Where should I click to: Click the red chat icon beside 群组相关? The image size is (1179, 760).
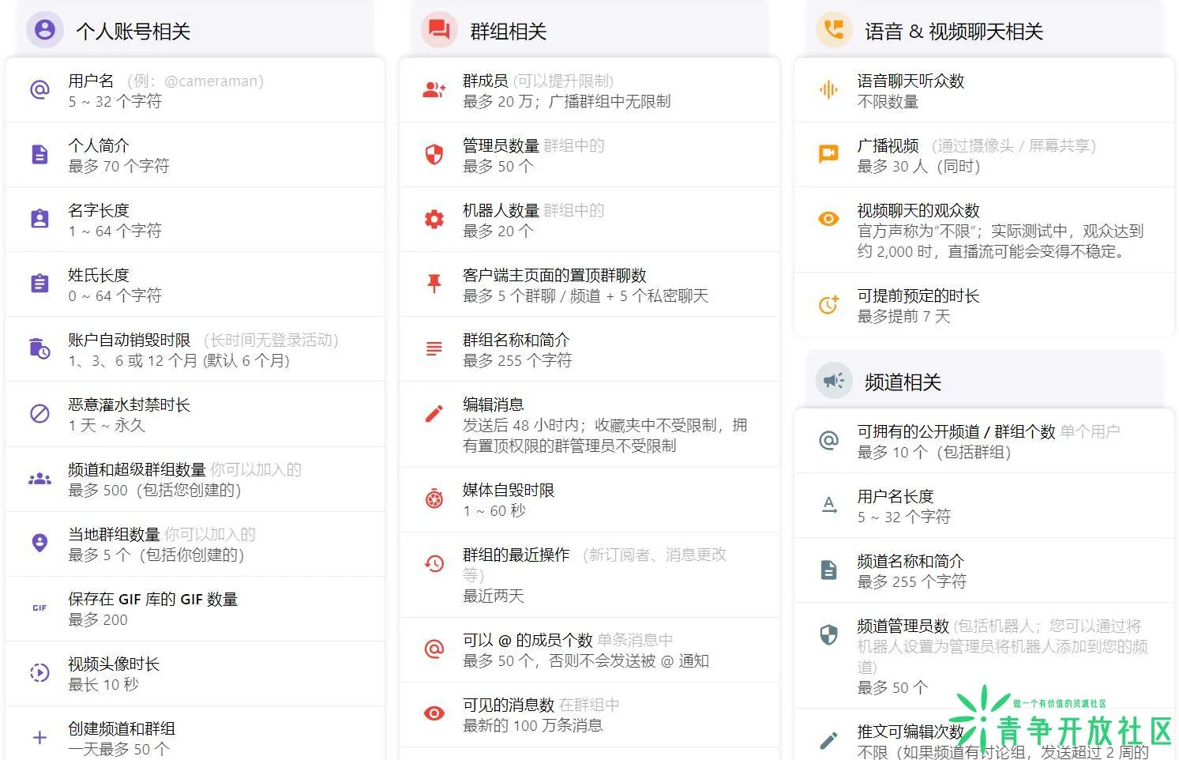(x=439, y=30)
